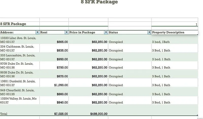Click the 8 SFR Package table title cell
This screenshot has height=119, width=203.
click(x=13, y=24)
